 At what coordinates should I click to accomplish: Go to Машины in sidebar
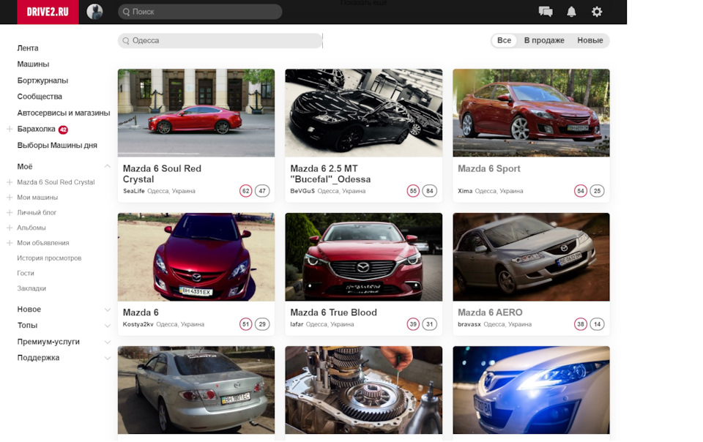[33, 64]
